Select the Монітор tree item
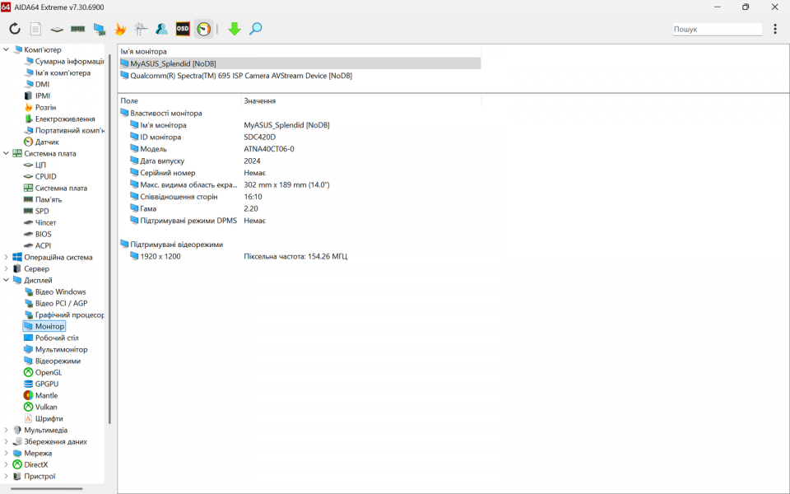This screenshot has height=494, width=790. (44, 327)
